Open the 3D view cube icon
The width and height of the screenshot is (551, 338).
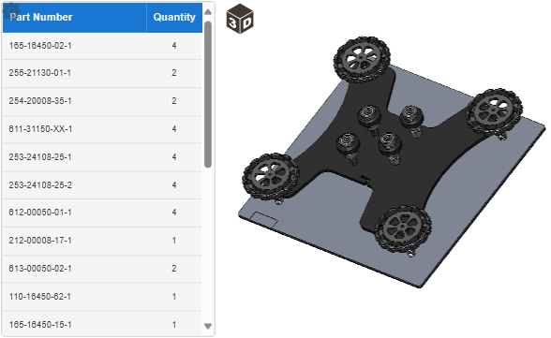pyautogui.click(x=240, y=19)
